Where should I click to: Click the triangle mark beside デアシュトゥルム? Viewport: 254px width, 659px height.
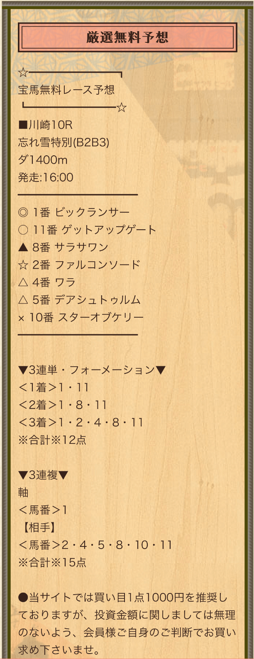coord(23,299)
